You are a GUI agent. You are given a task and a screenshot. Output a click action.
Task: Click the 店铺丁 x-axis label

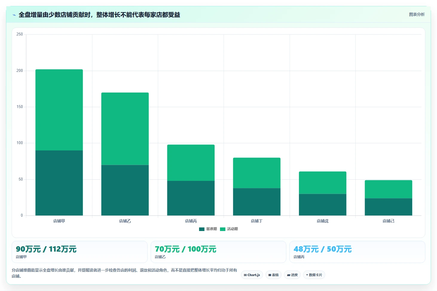click(x=257, y=221)
